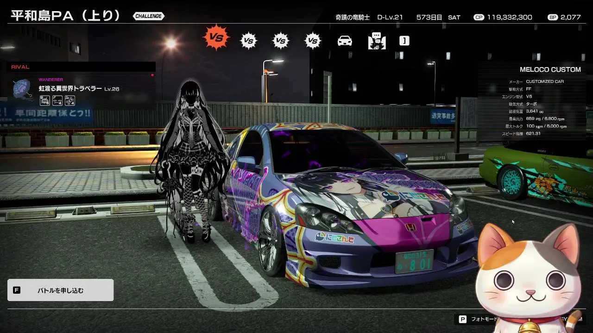Click the BP points badge
This screenshot has height=333, width=593.
552,17
